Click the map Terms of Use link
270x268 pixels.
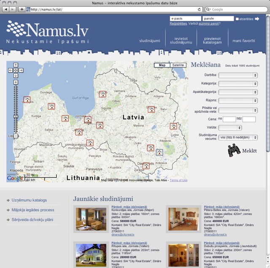pos(178,180)
